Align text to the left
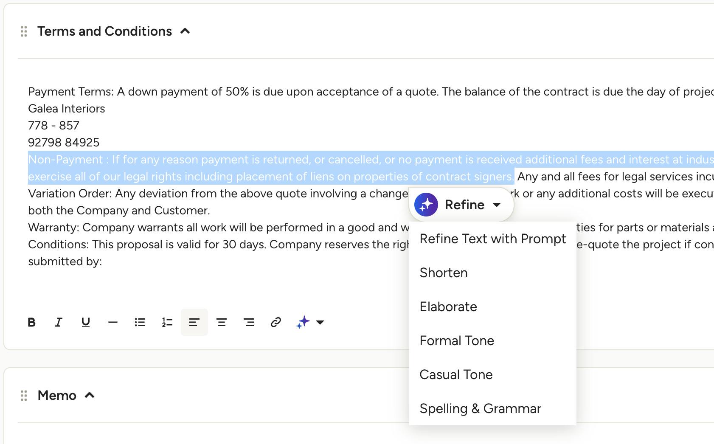Screen dimensions: 714x444 click(194, 322)
